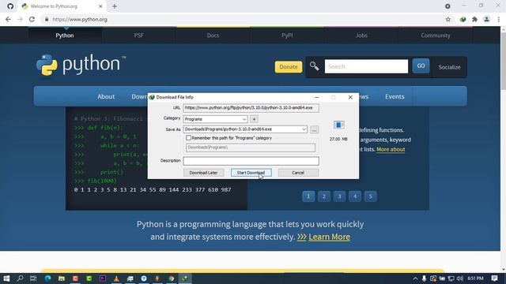The image size is (506, 284).
Task: Open the IDM browser extension icon
Action: pos(463,19)
